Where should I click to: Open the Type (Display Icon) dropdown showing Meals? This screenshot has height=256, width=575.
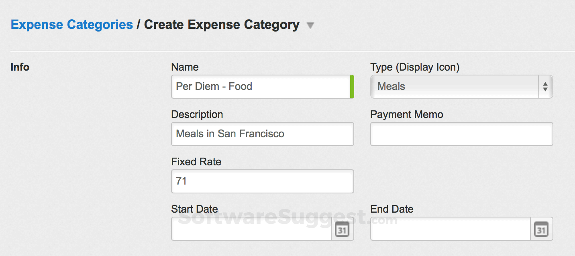454,87
